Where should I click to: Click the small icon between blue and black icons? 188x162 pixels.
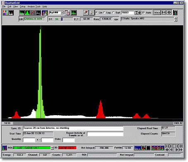pyautogui.click(x=144, y=148)
